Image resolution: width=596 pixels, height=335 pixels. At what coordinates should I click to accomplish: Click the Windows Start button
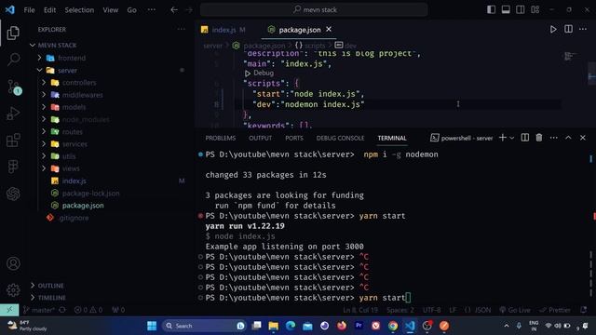point(152,326)
